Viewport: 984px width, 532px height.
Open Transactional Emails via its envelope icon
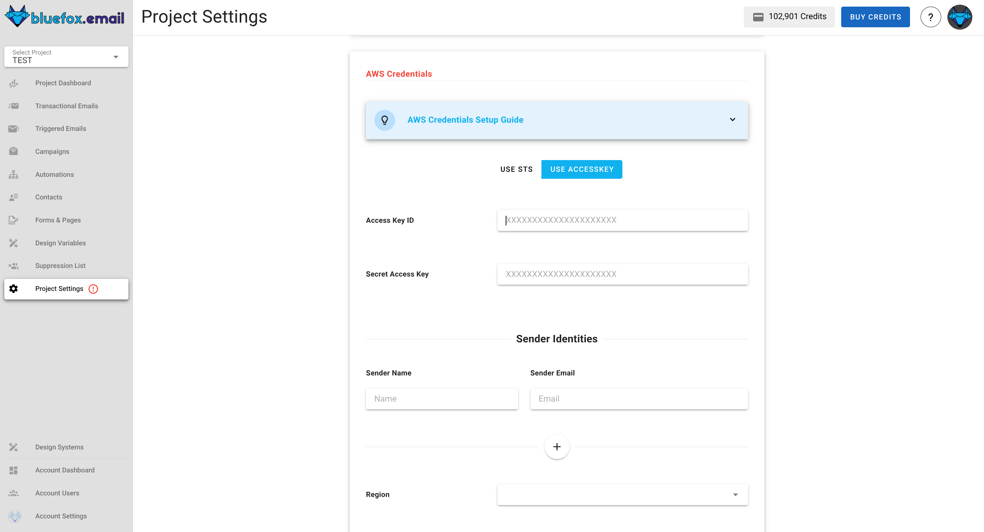tap(14, 106)
